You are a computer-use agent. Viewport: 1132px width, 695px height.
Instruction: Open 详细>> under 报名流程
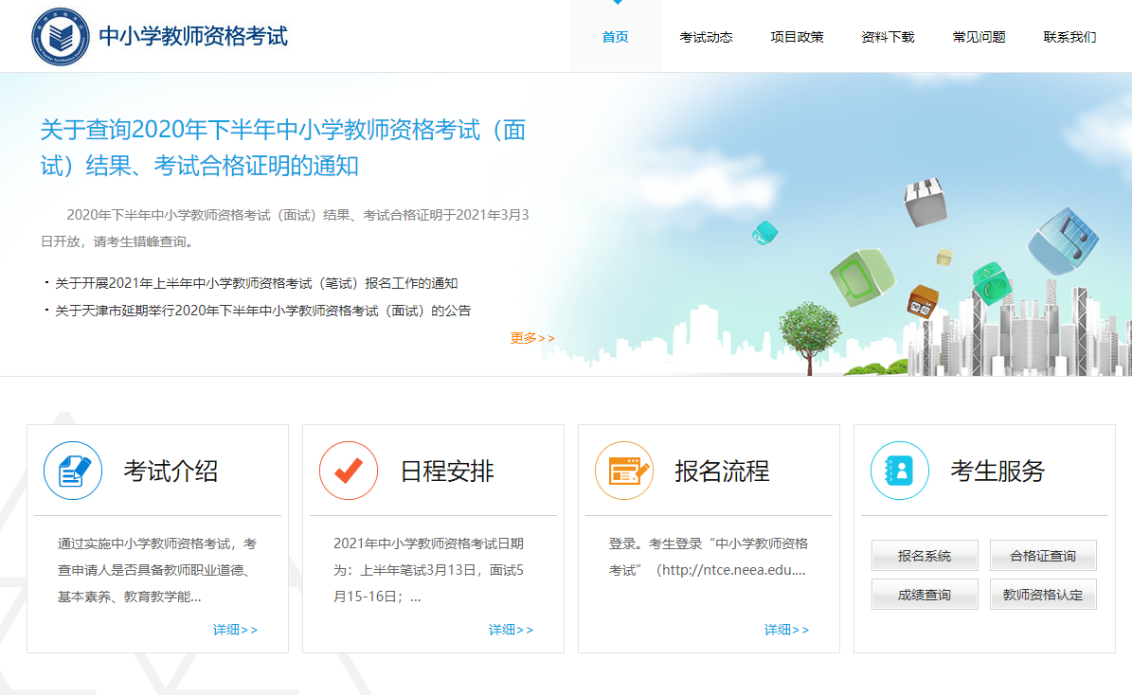[x=787, y=630]
